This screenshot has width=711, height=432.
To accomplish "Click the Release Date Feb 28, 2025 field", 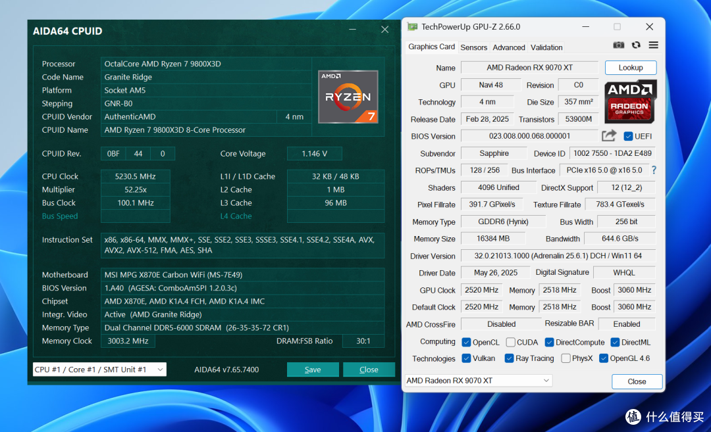I will [487, 119].
